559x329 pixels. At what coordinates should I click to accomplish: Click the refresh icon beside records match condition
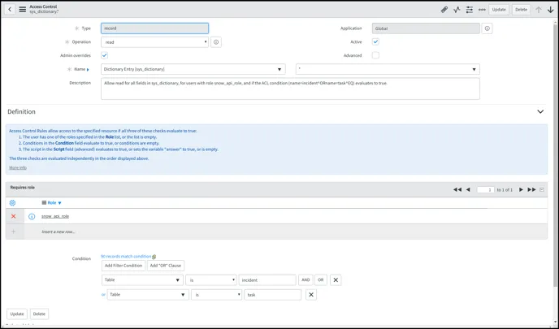pos(154,257)
